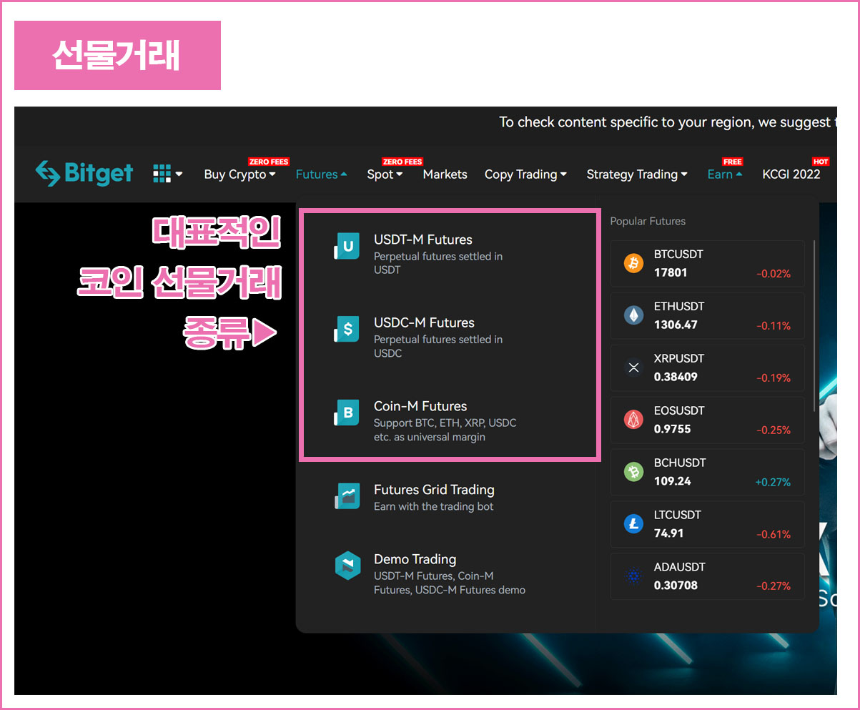Open the Spot dropdown menu
The image size is (860, 710).
coord(385,174)
